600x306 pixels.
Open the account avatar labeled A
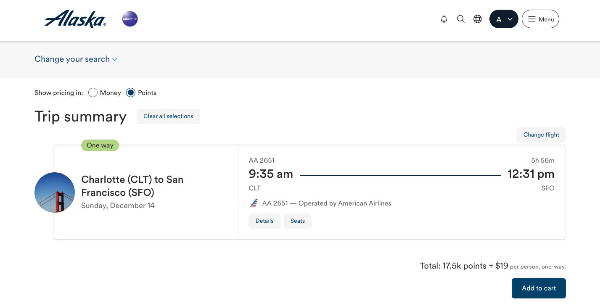click(499, 19)
